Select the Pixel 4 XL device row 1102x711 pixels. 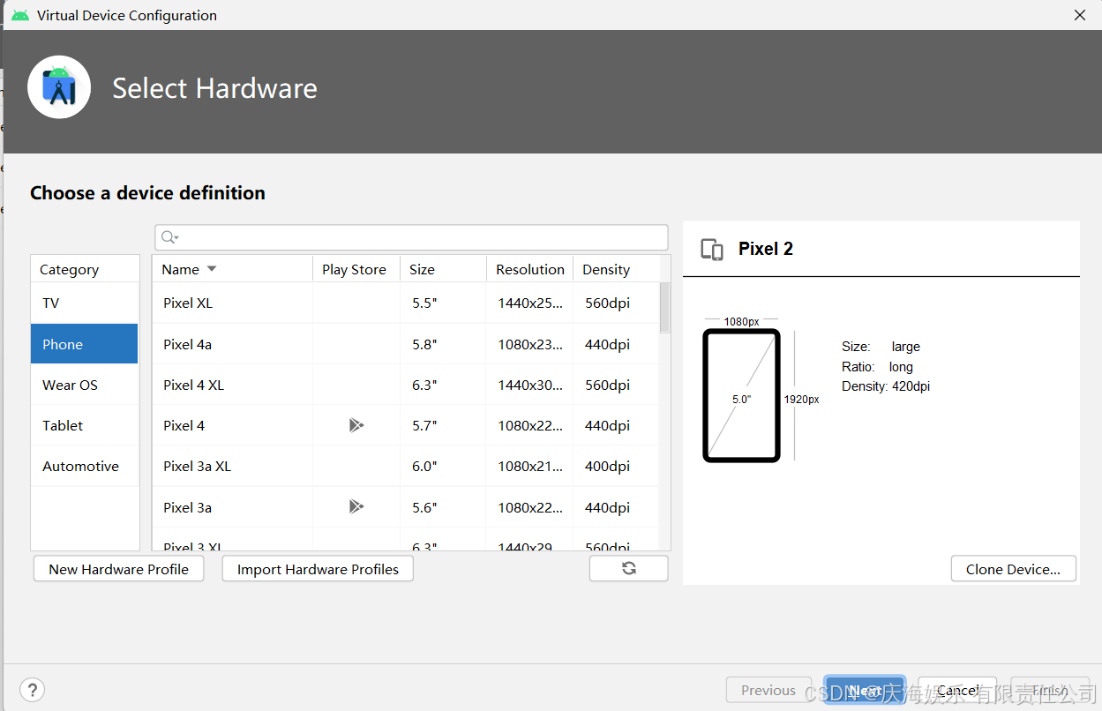pyautogui.click(x=406, y=385)
